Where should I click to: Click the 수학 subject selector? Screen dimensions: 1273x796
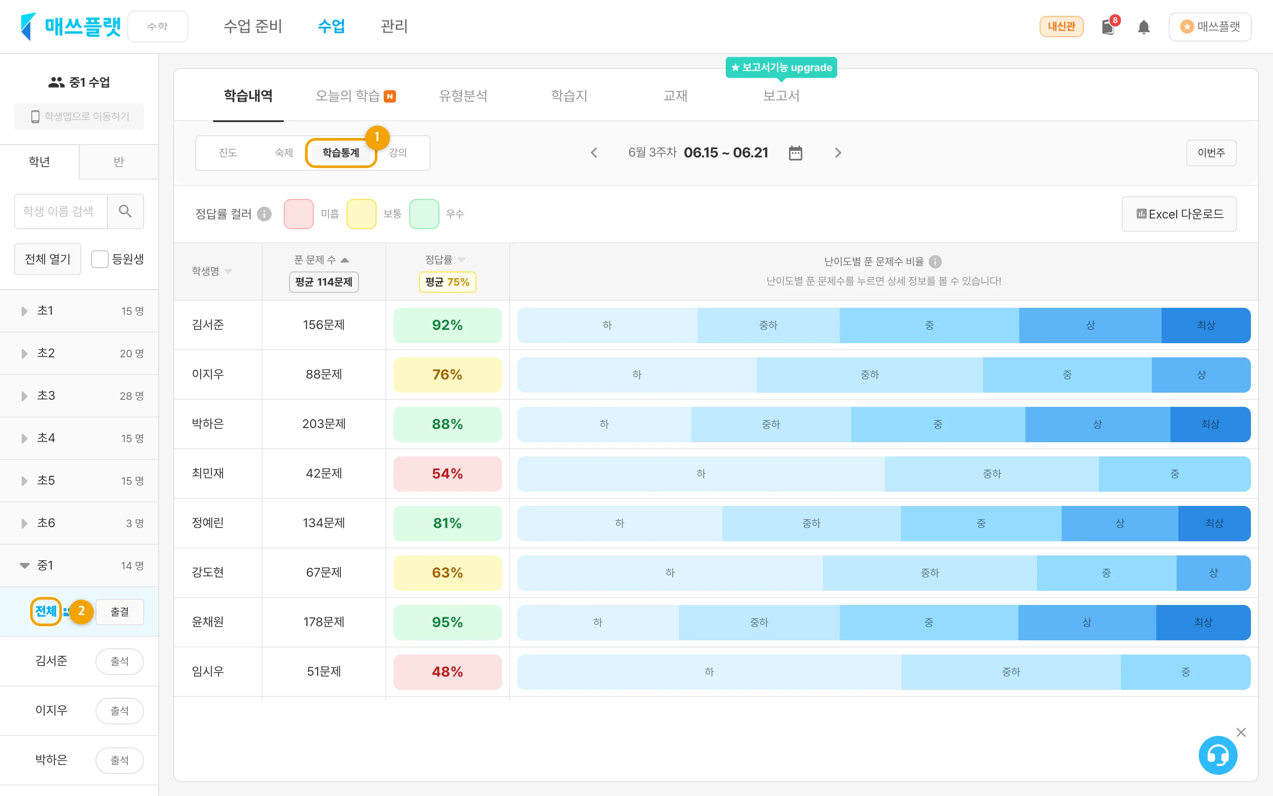(158, 27)
